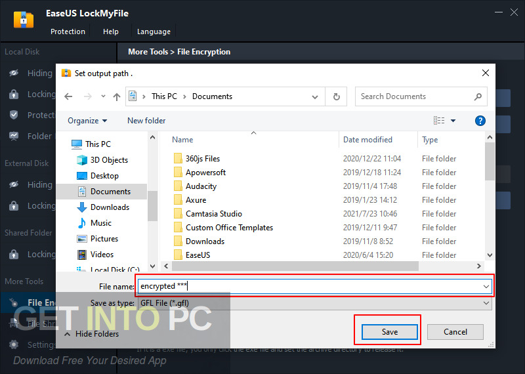This screenshot has width=525, height=374.
Task: Select Custom Office Templates folder name
Action: coord(229,227)
